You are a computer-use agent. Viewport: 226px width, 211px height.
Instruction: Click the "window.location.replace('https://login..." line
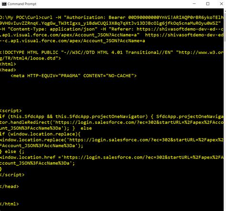pos(112,140)
